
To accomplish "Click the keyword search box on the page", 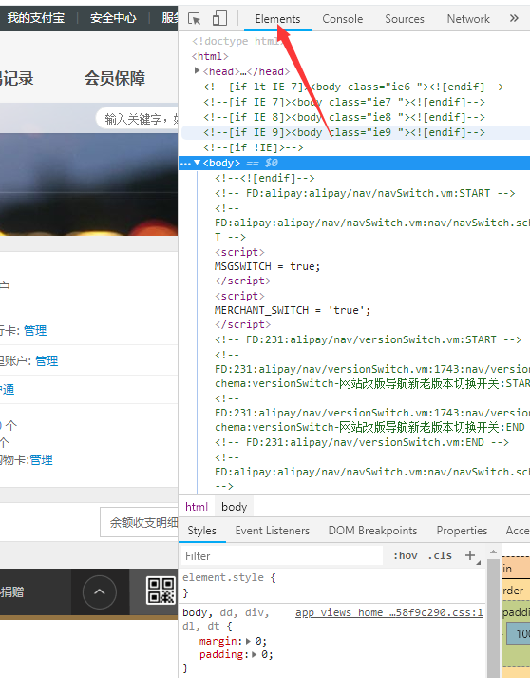I will [x=138, y=119].
